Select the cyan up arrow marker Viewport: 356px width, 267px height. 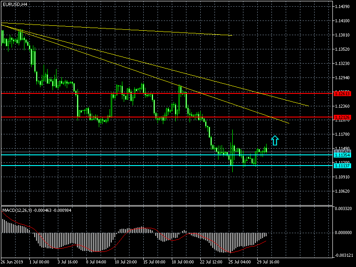tap(275, 141)
